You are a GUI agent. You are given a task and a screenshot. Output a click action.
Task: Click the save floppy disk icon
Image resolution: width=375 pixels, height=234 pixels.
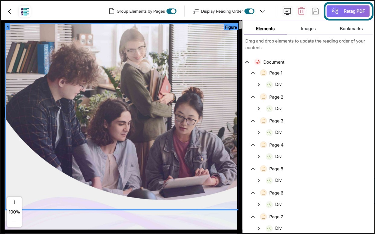pos(315,11)
